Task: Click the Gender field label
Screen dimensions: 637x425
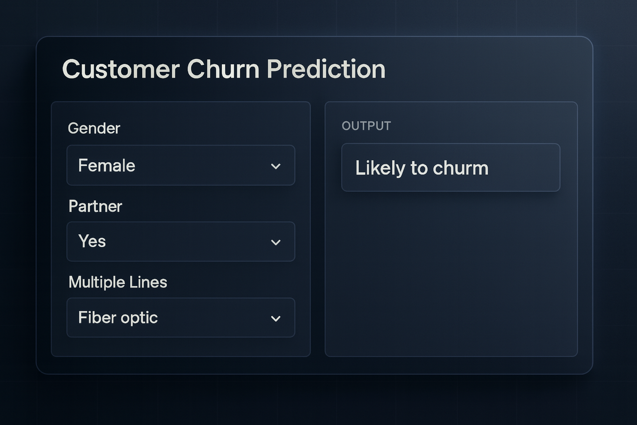Action: [94, 128]
